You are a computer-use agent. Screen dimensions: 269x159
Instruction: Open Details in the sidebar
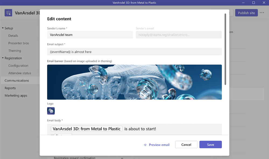click(13, 36)
